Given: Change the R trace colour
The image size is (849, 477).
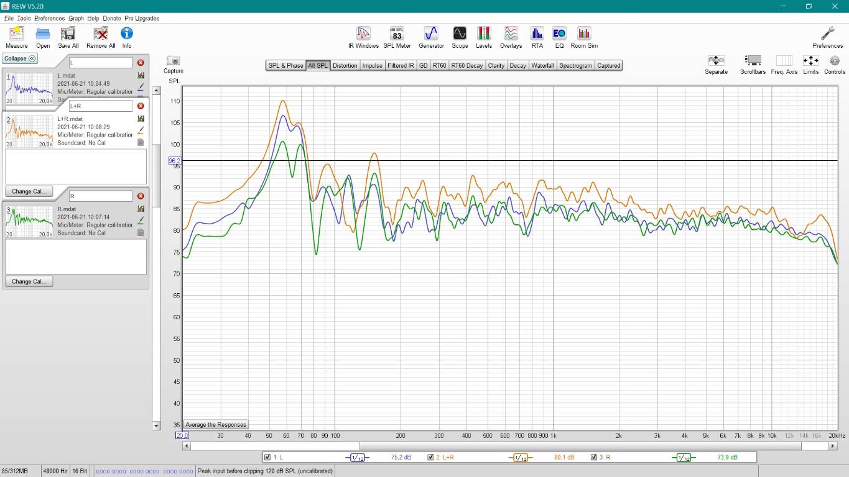Looking at the screenshot, I should point(141,220).
